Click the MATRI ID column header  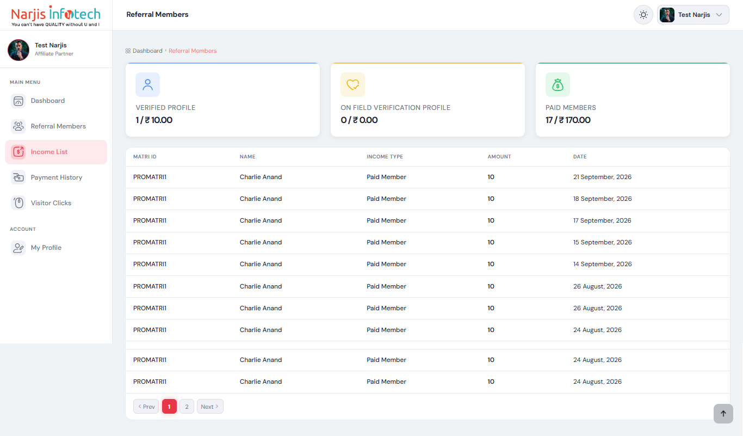tap(145, 157)
